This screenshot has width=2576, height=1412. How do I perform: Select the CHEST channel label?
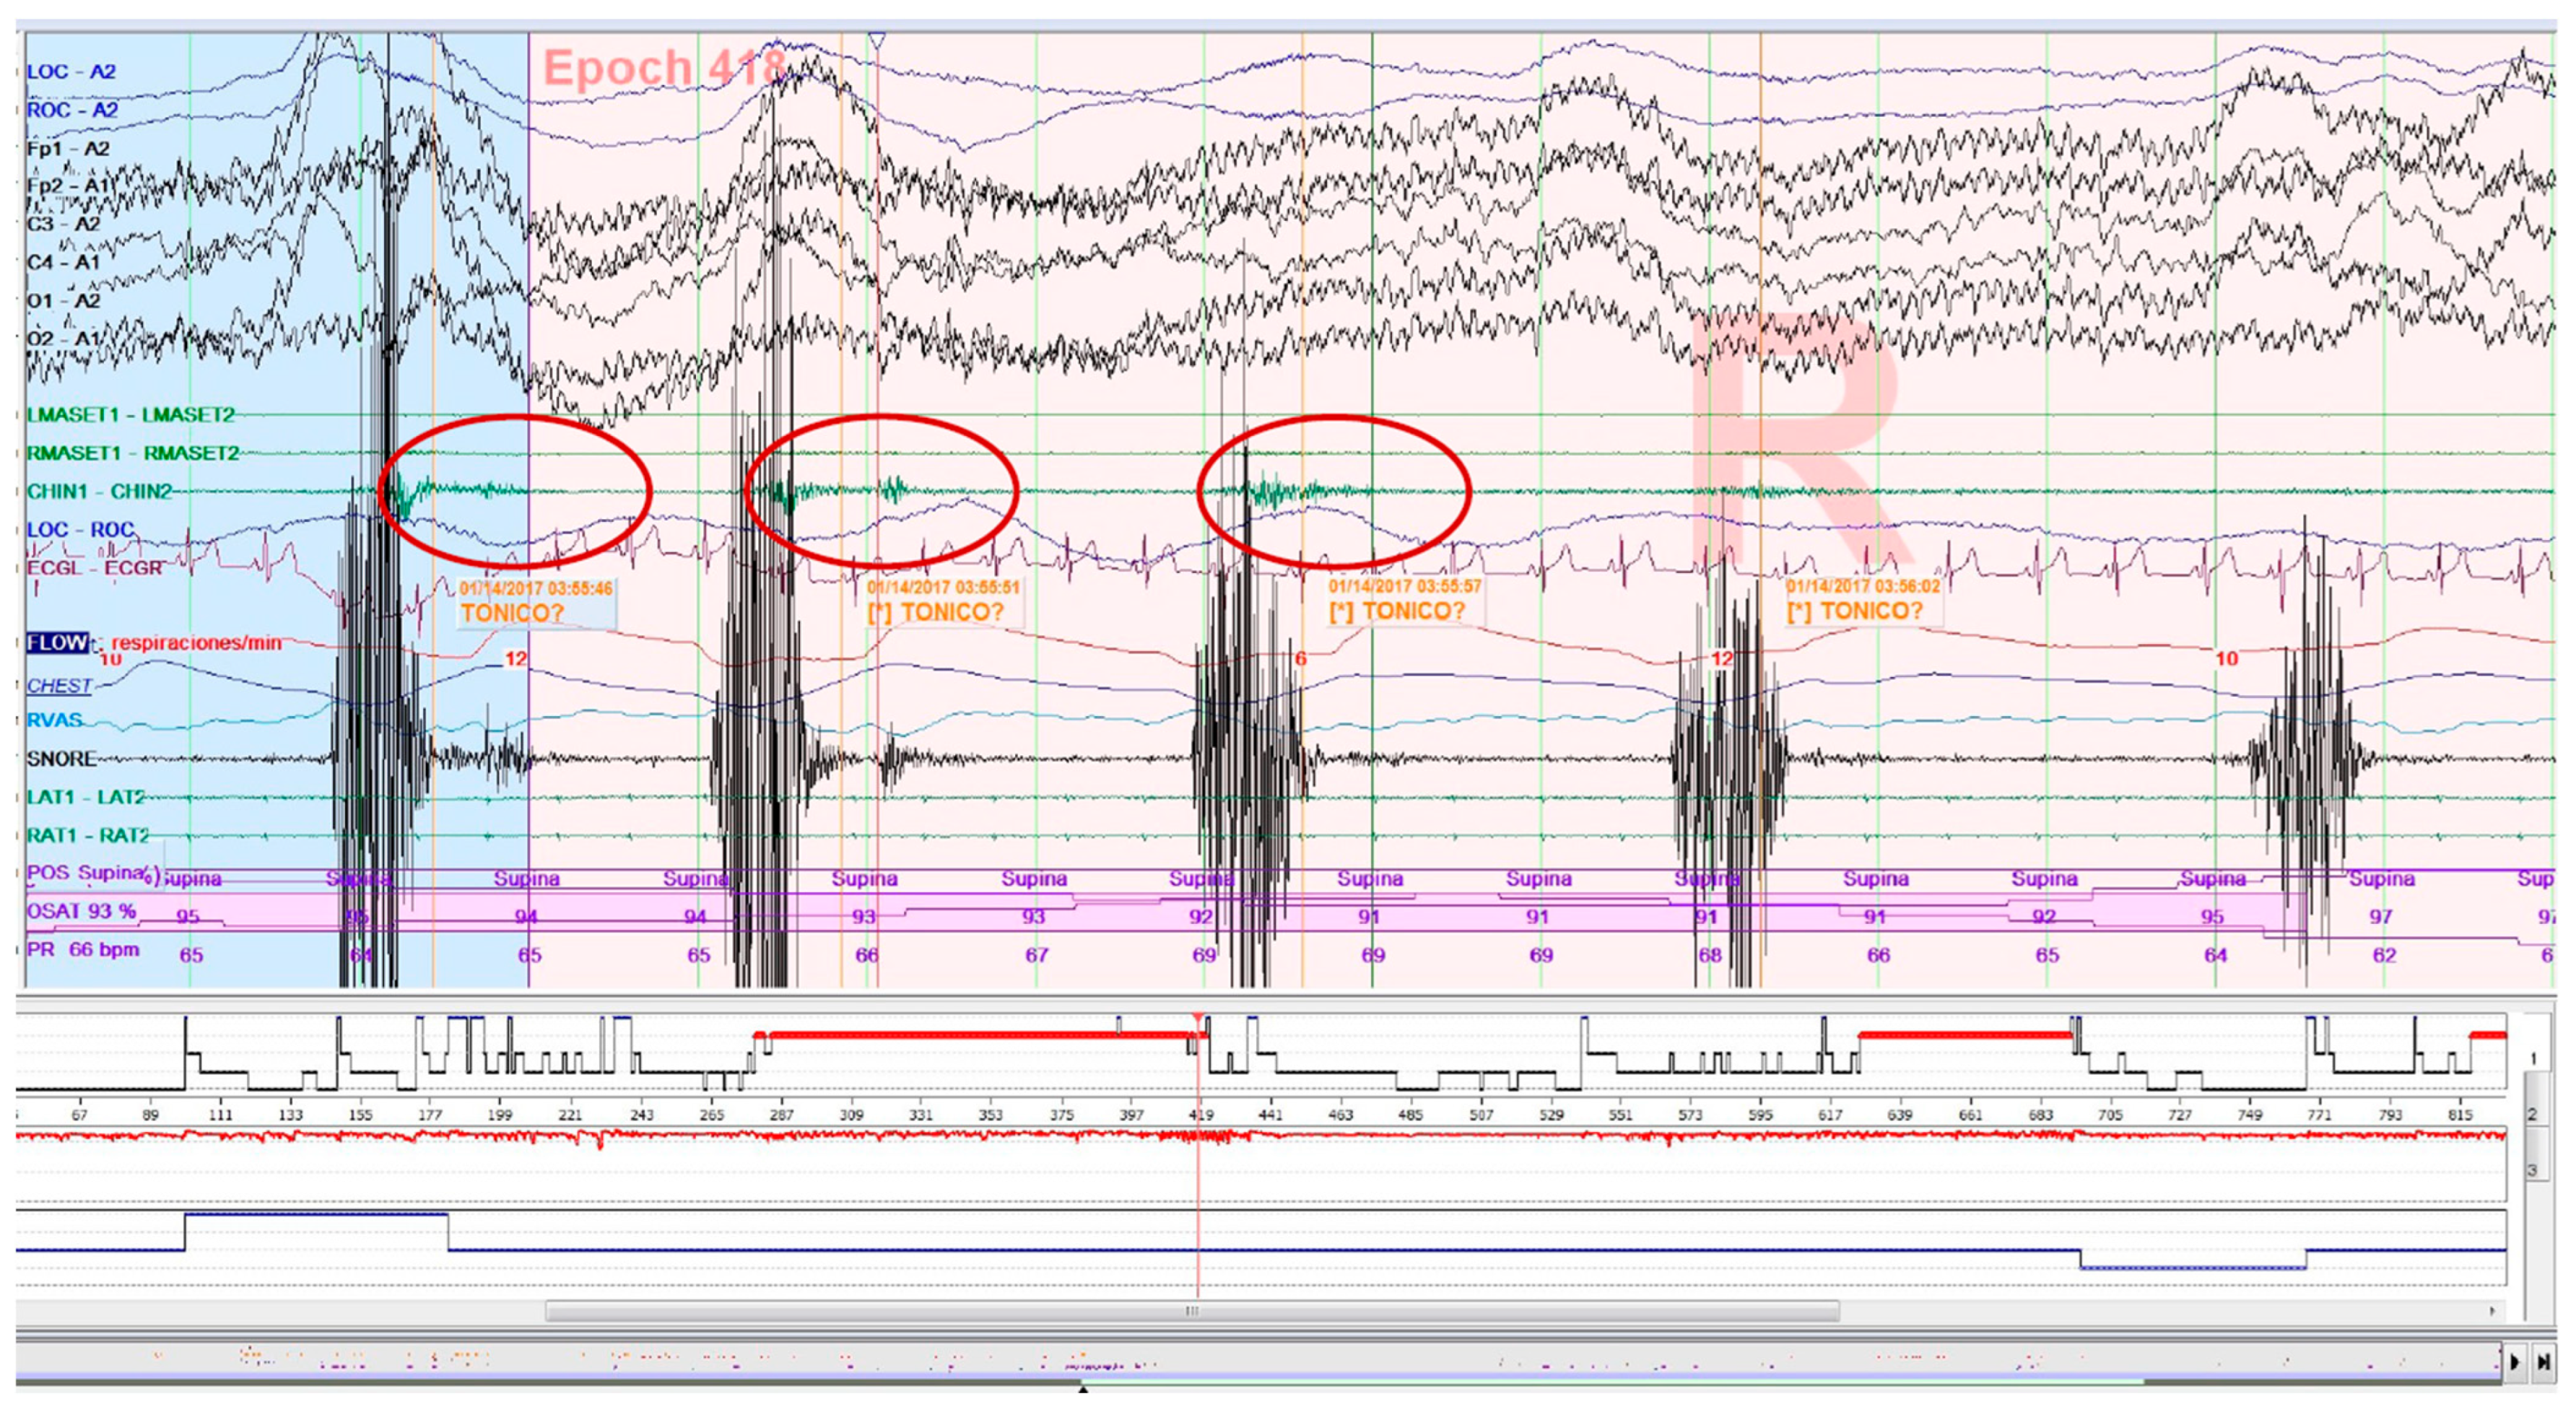pos(59,686)
